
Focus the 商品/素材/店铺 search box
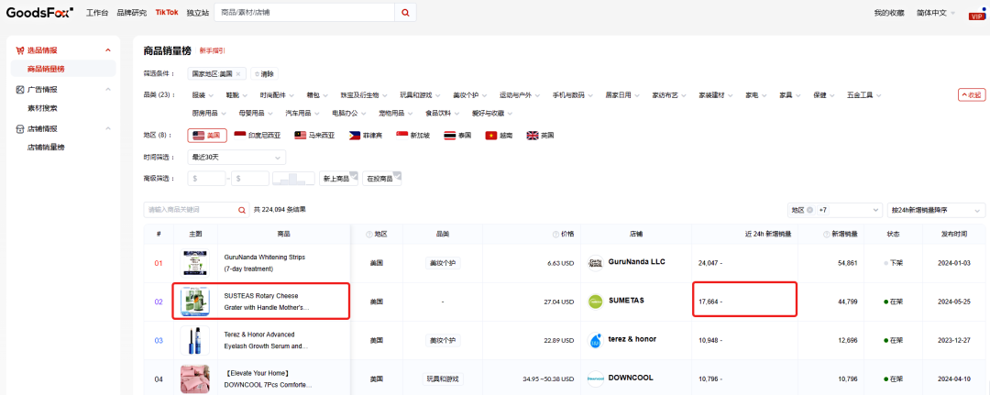coord(304,13)
